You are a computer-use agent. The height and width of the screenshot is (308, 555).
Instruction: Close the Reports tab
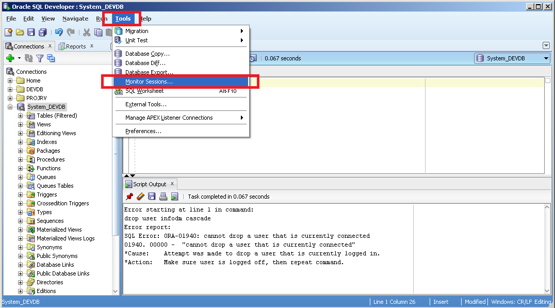(92, 46)
